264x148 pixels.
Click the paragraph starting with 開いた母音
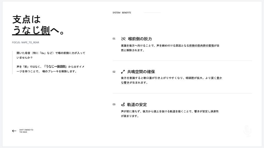tap(51, 55)
